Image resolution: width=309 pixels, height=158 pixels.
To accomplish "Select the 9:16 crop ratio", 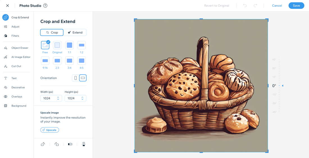I will [x=45, y=61].
